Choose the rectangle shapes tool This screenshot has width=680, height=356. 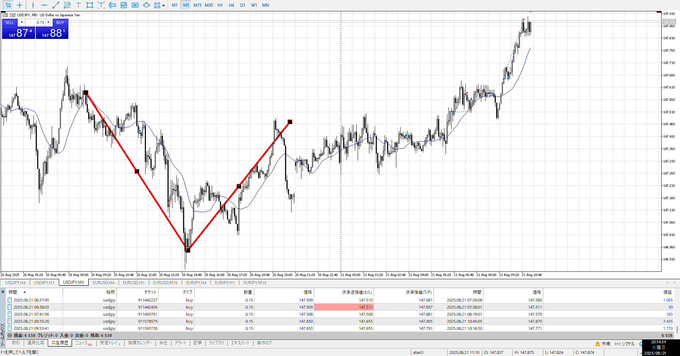pyautogui.click(x=90, y=5)
